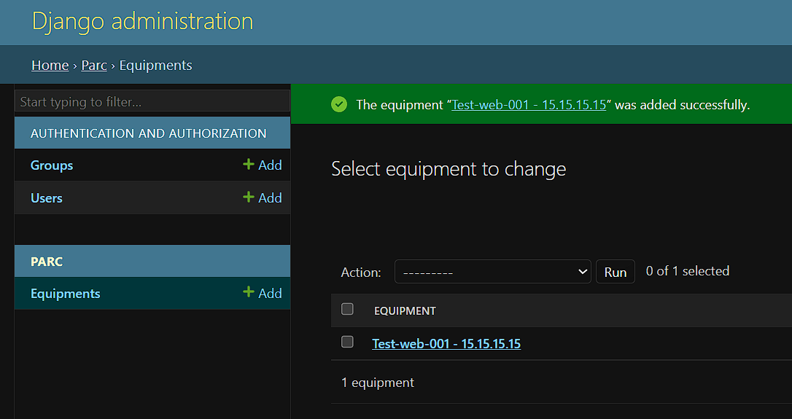Click the green success checkmark icon
The width and height of the screenshot is (792, 419).
(x=339, y=104)
